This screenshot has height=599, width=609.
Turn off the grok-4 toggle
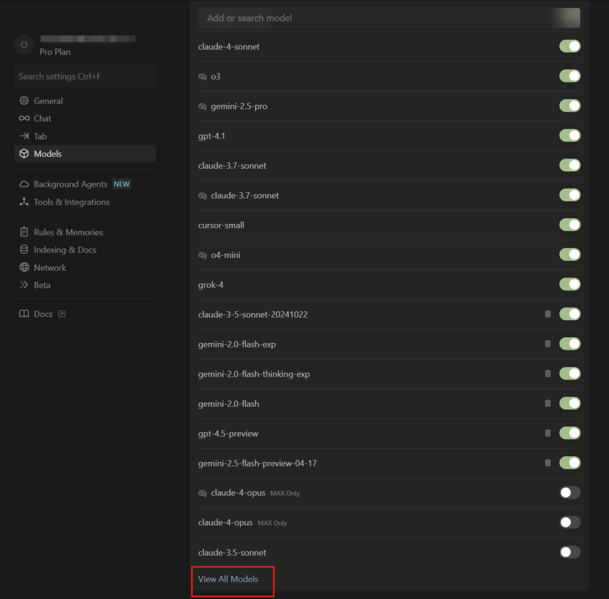coord(570,284)
